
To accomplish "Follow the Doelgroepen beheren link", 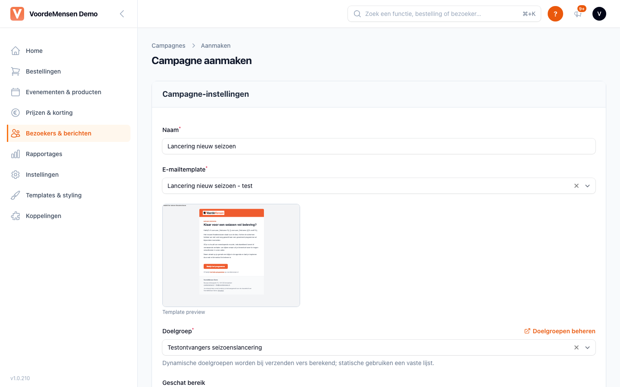I will [x=560, y=331].
